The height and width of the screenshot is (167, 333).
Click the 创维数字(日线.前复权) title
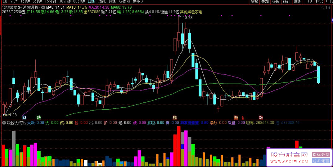click(x=21, y=7)
